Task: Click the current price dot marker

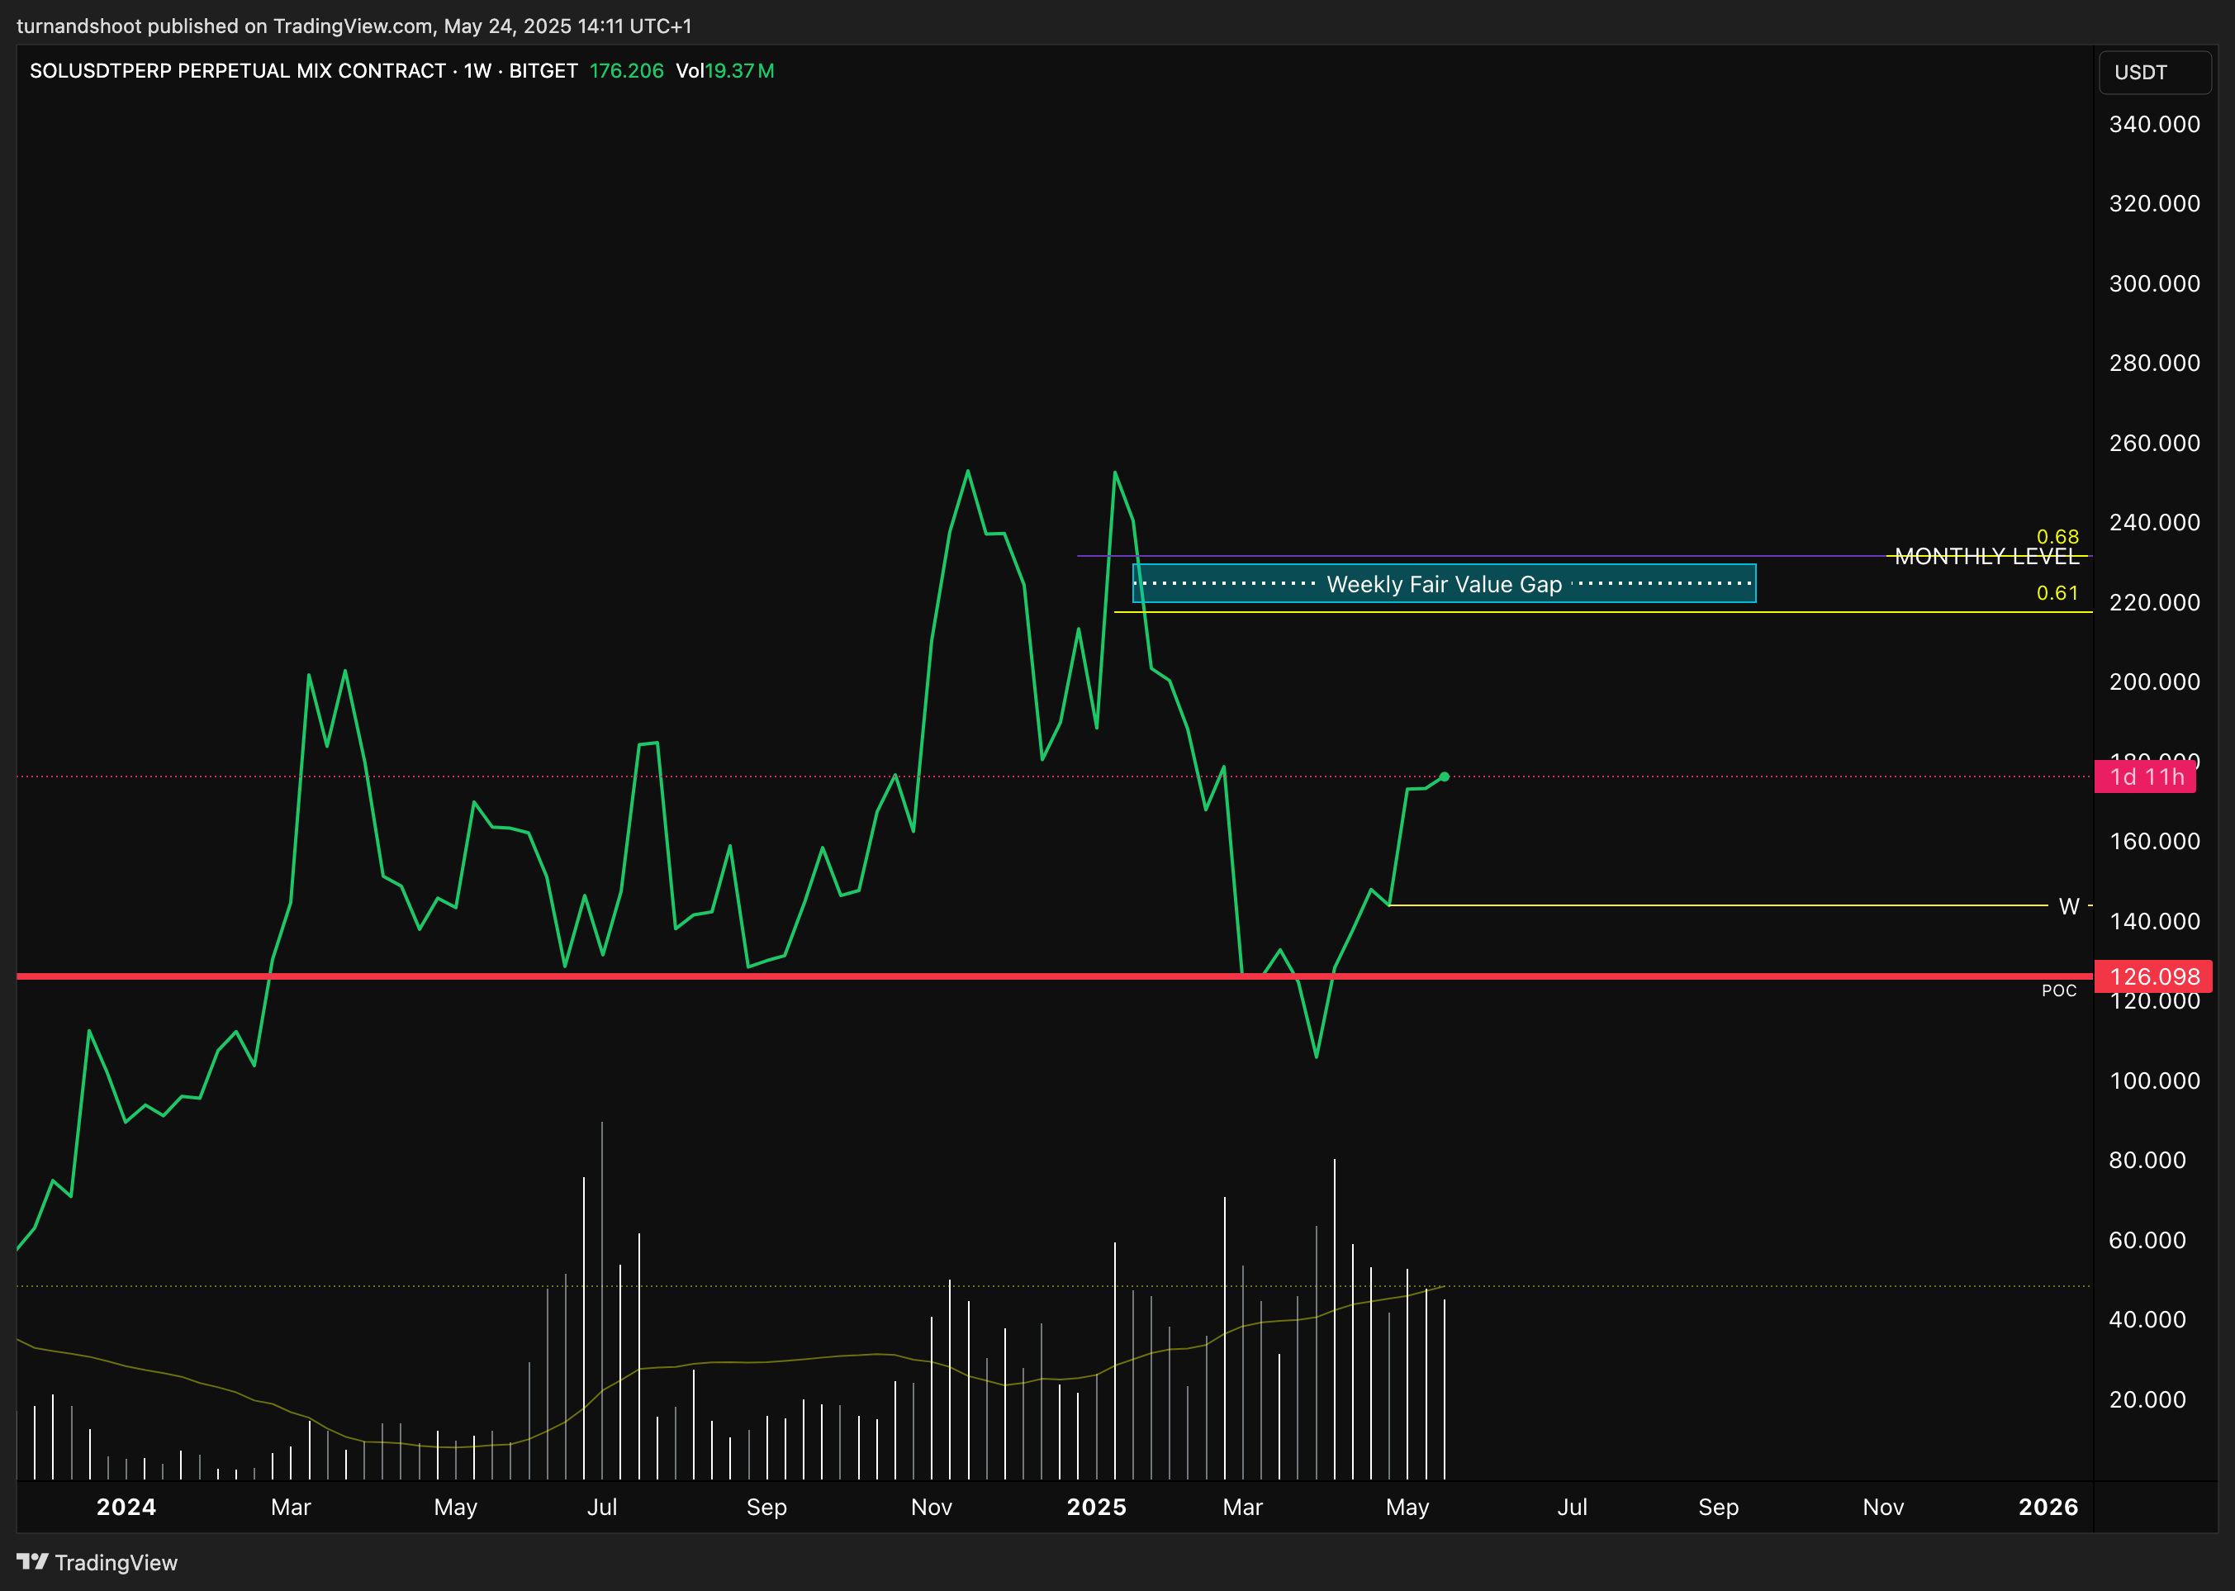Action: [1444, 777]
